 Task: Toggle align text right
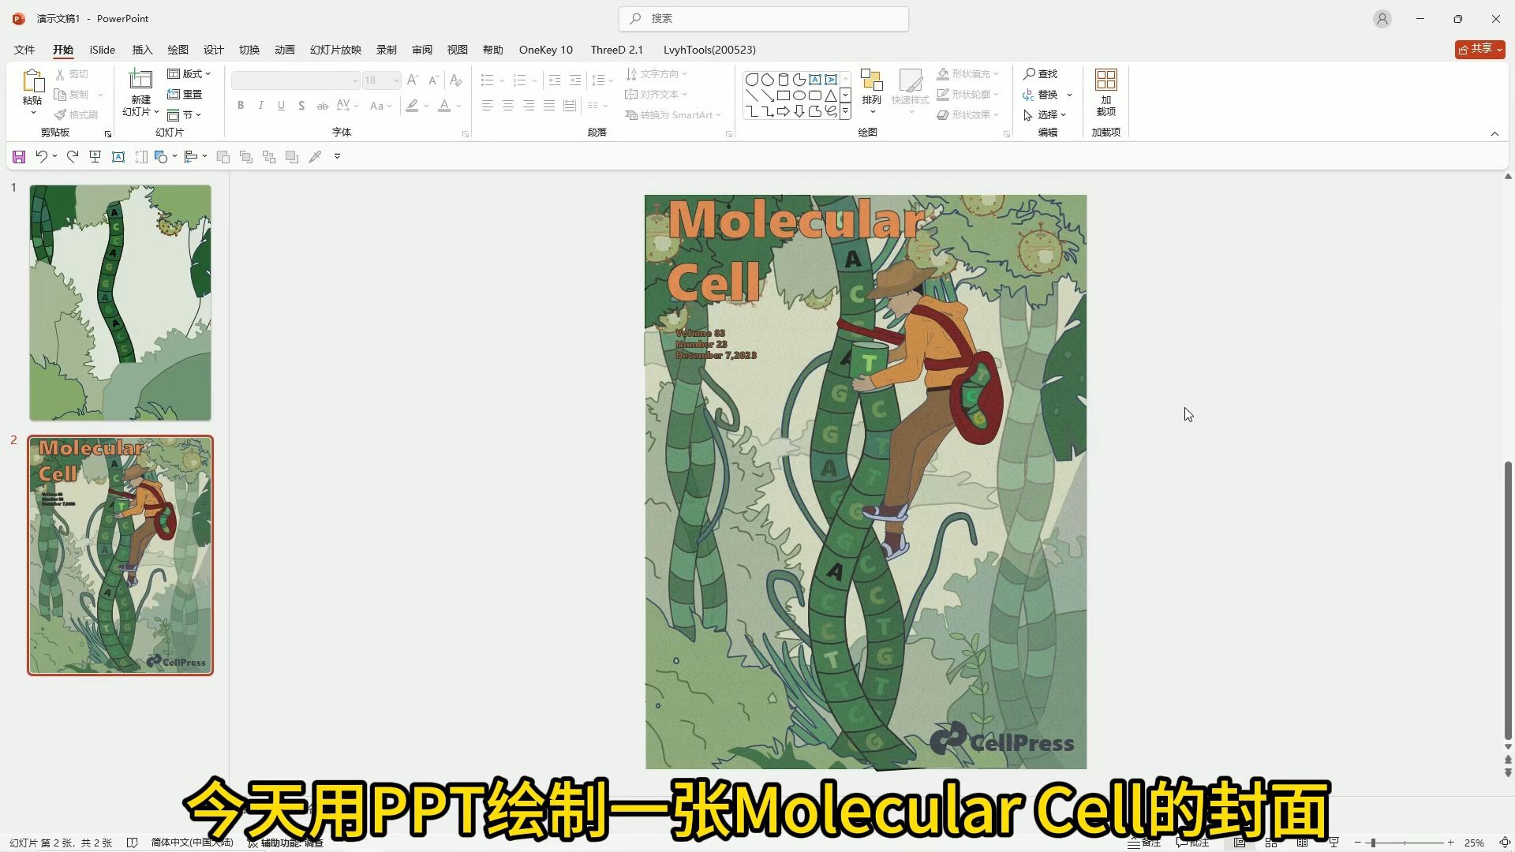click(529, 106)
